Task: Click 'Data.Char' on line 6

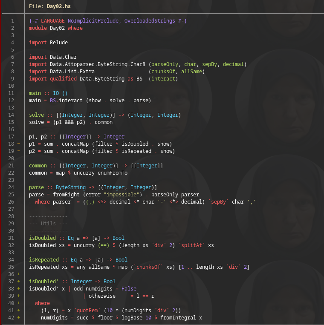Action: (63, 57)
